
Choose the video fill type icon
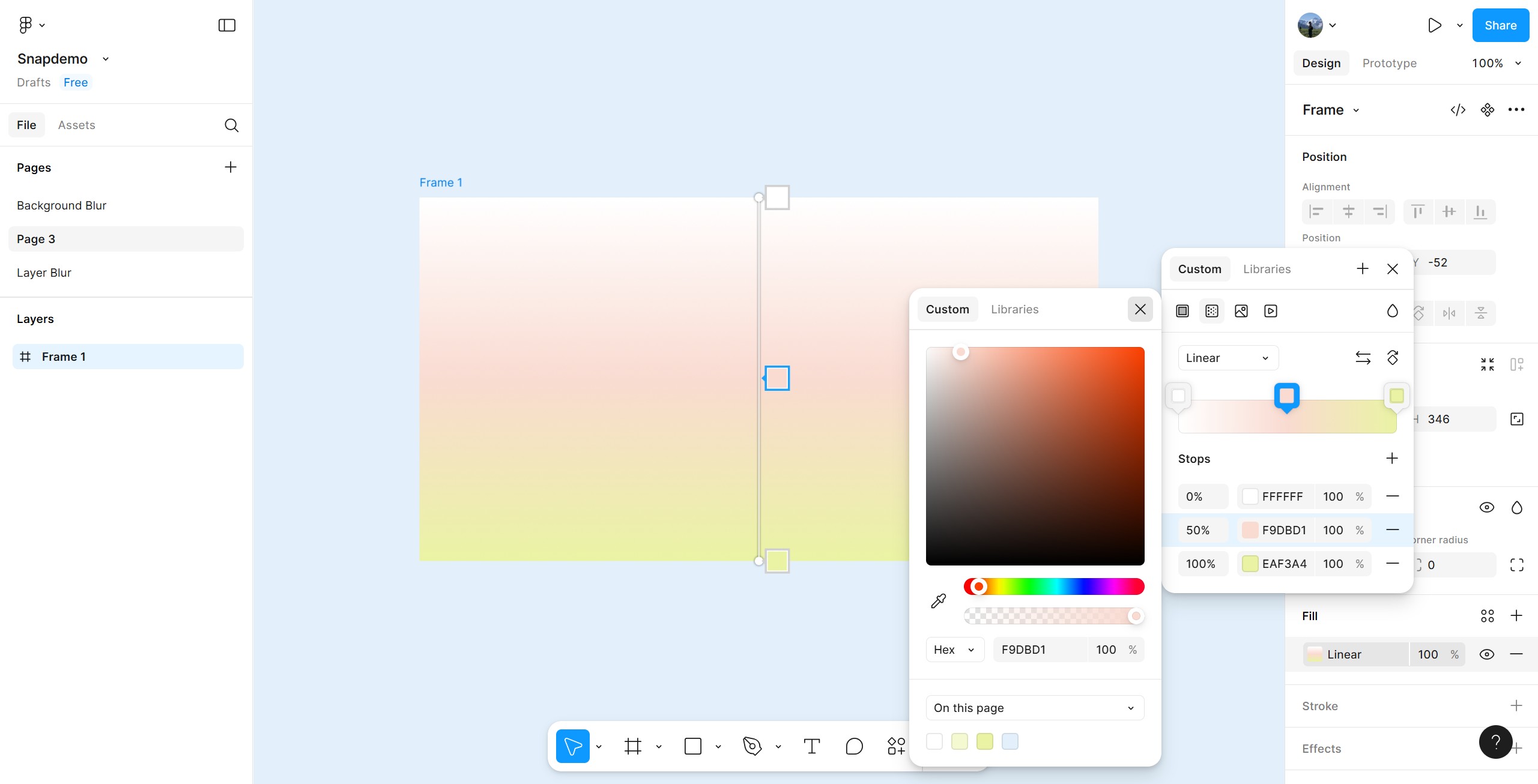1270,311
